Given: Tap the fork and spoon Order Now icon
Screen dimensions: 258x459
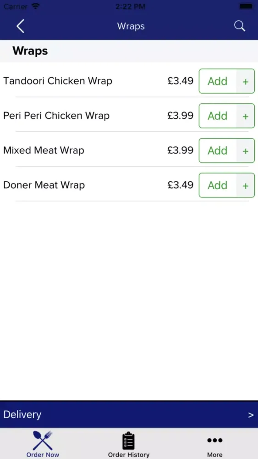Looking at the screenshot, I should point(43,440).
